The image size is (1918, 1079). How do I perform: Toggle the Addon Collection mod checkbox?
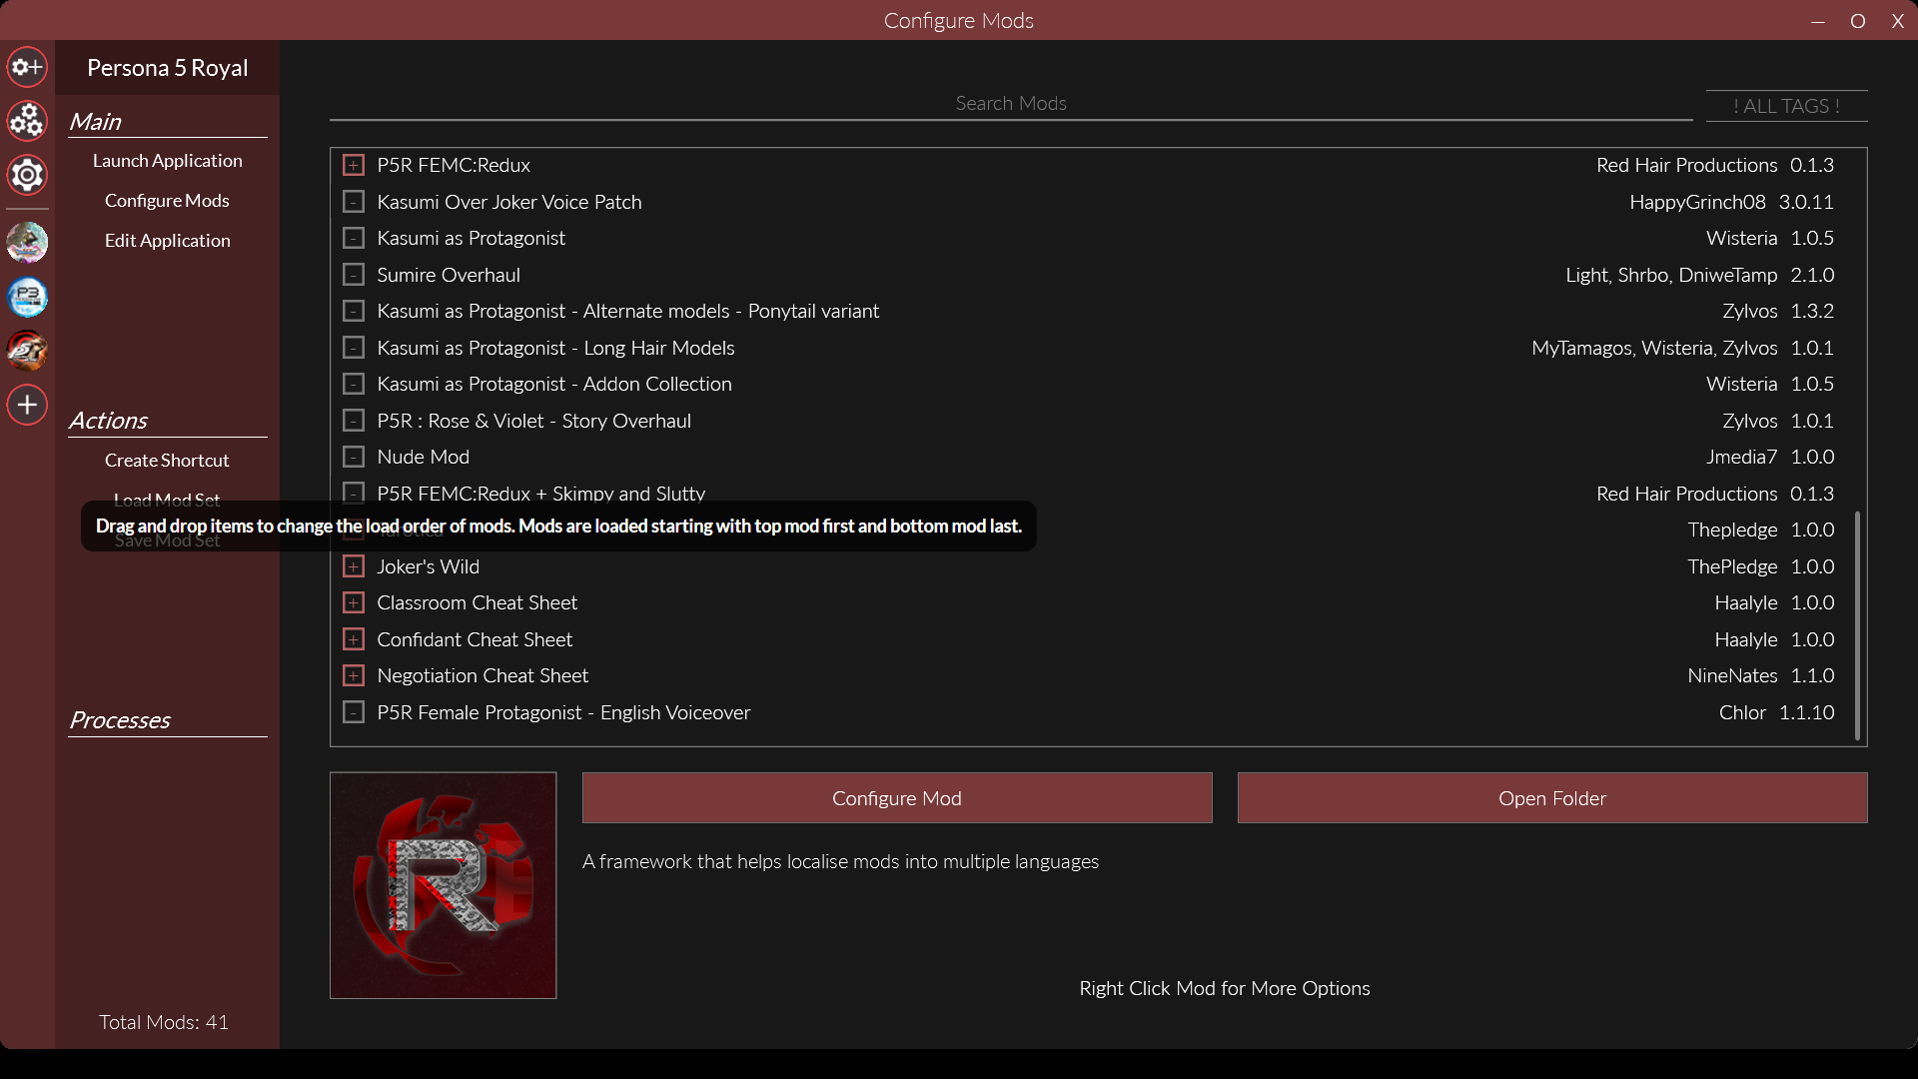(x=354, y=384)
